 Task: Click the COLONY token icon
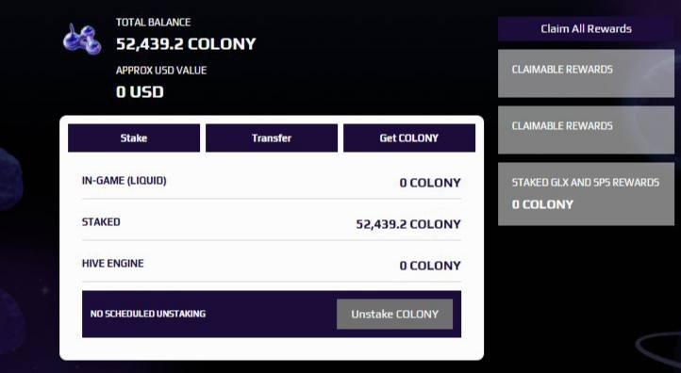pos(82,40)
